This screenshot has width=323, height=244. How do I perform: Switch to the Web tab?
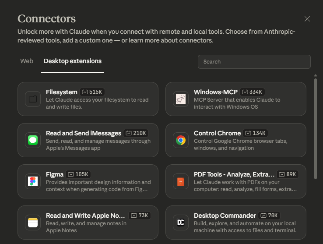[27, 61]
